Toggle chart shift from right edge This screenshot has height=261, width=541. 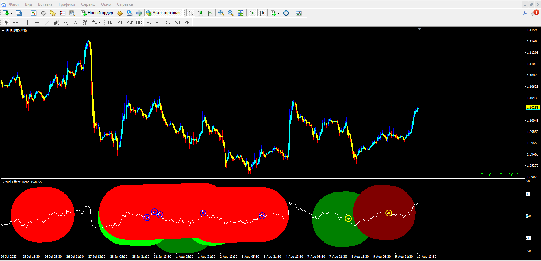click(262, 13)
